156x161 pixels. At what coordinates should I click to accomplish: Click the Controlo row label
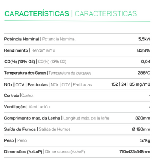[x=12, y=95]
